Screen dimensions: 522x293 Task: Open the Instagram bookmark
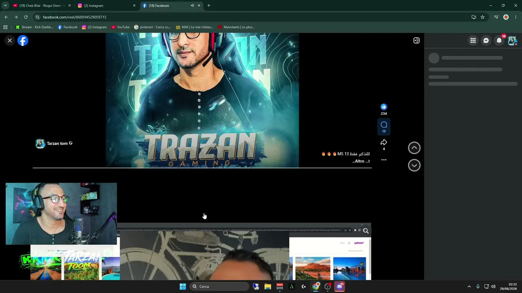pyautogui.click(x=94, y=27)
